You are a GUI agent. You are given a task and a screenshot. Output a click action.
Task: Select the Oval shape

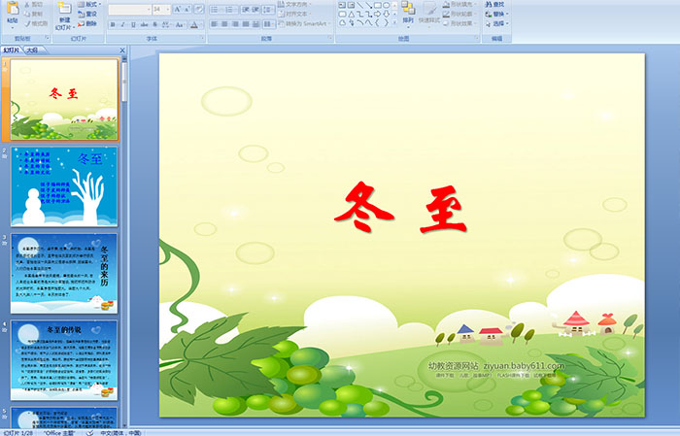(x=387, y=5)
